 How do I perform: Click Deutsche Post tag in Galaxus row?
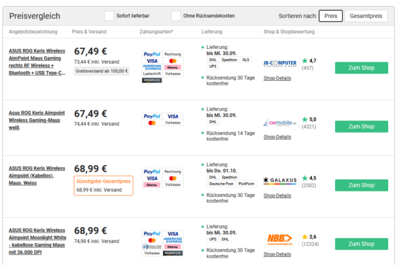tap(222, 184)
